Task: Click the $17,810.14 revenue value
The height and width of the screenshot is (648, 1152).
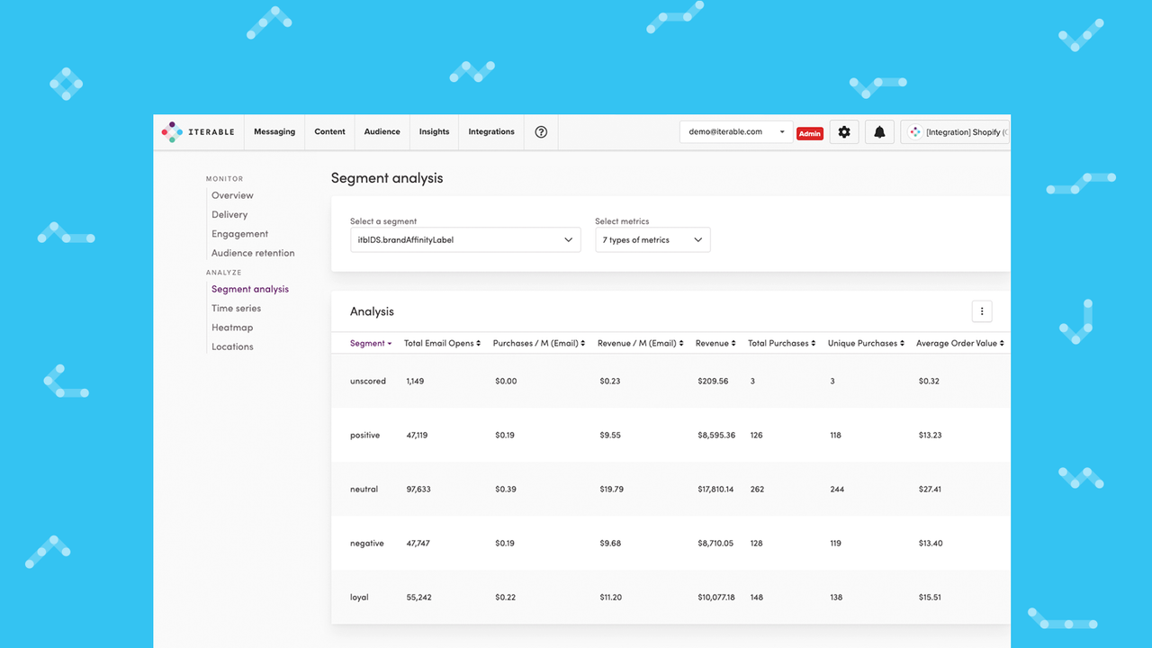Action: (x=715, y=489)
